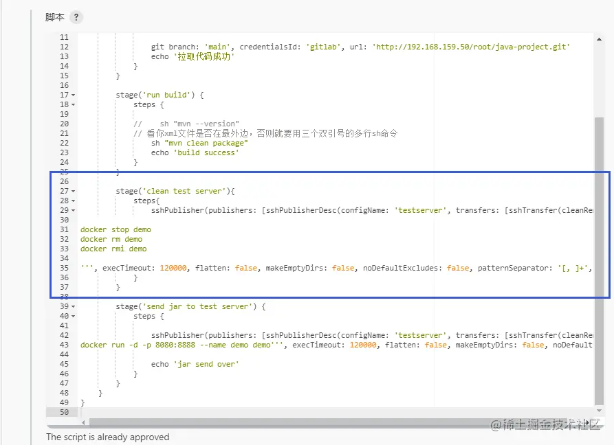Click the sh "mvn clean package" line
The height and width of the screenshot is (445, 614).
pos(199,143)
